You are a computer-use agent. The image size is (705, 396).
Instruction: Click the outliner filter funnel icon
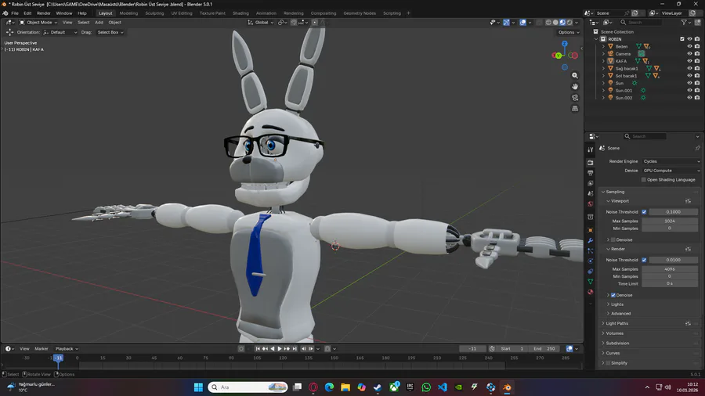(x=684, y=23)
